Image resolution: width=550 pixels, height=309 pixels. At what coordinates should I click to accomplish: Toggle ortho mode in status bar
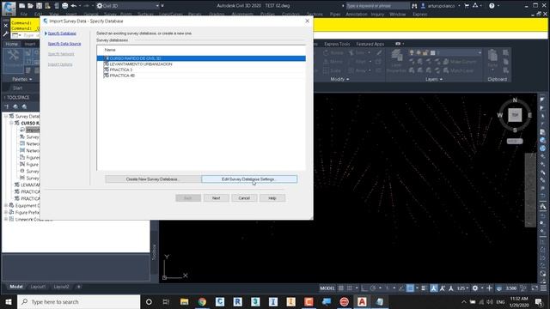click(364, 288)
